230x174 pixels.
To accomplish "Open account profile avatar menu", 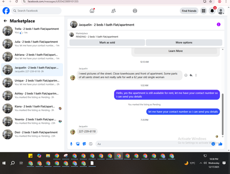I will click(x=221, y=11).
